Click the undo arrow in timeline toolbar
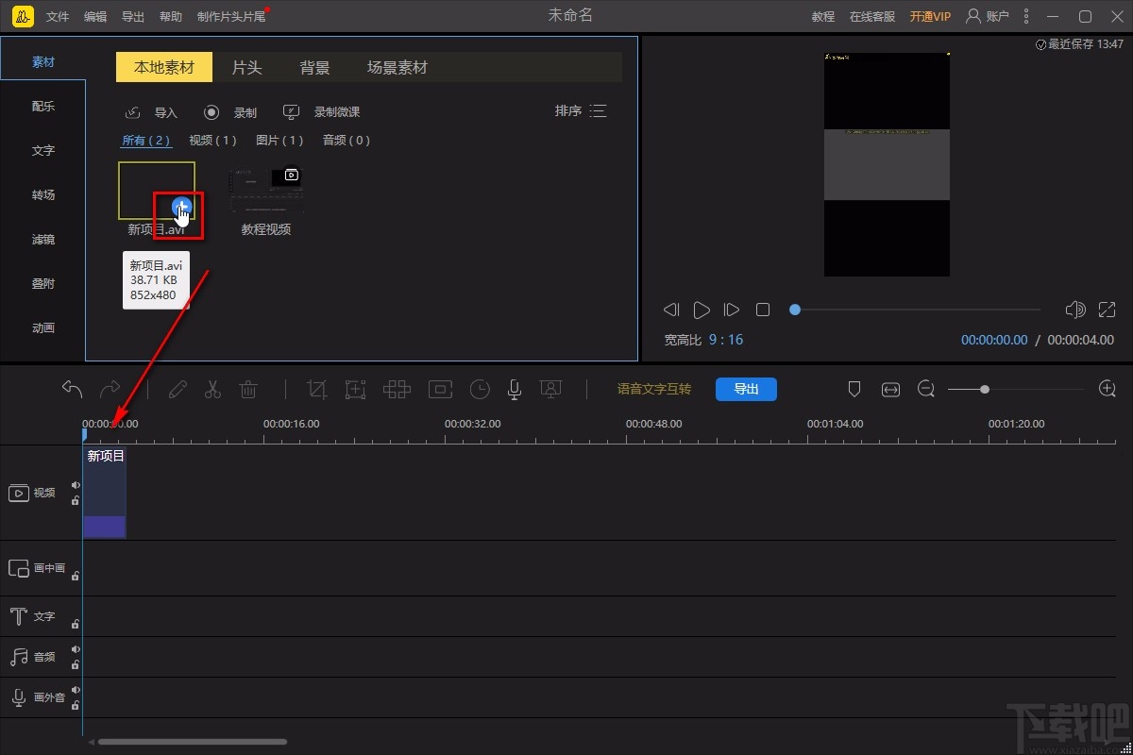 (72, 389)
